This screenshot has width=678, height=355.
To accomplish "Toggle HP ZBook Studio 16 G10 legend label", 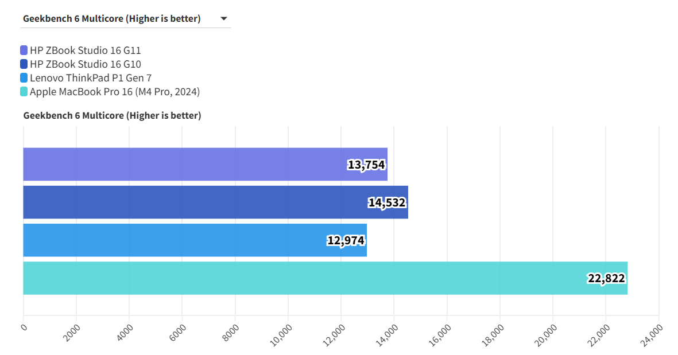I will 85,64.
